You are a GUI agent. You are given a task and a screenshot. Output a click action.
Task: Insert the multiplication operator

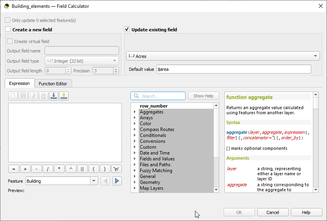coord(59,169)
